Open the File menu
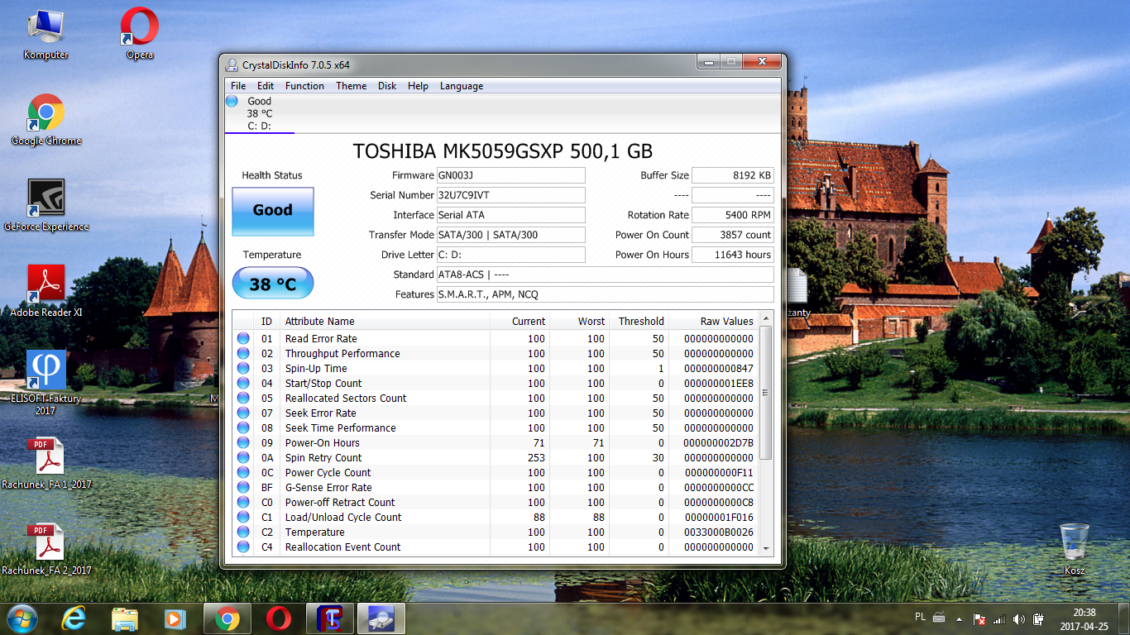Image resolution: width=1130 pixels, height=635 pixels. point(238,86)
